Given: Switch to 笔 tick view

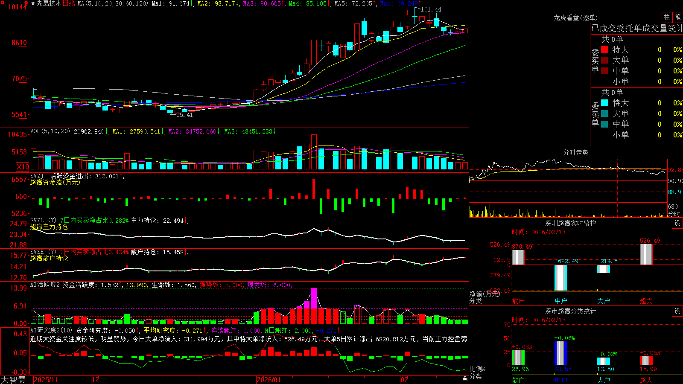Looking at the screenshot, I should pyautogui.click(x=677, y=17).
